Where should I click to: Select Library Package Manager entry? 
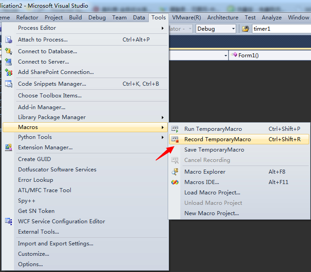pos(85,117)
